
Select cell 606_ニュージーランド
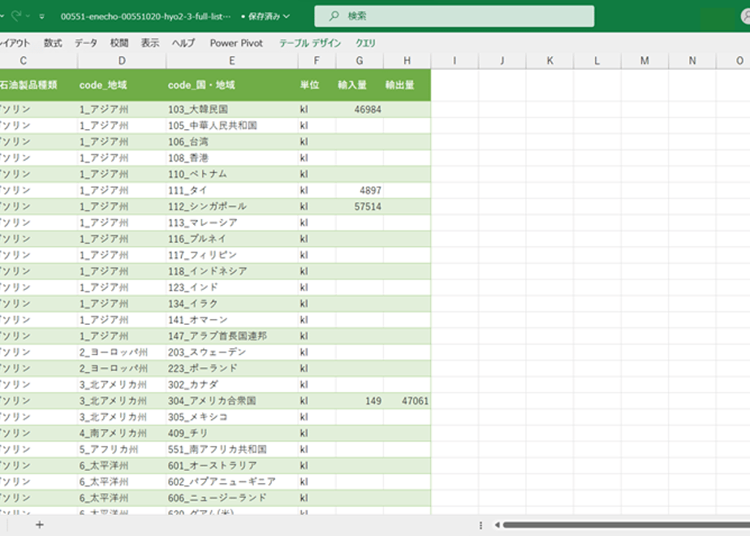point(231,498)
